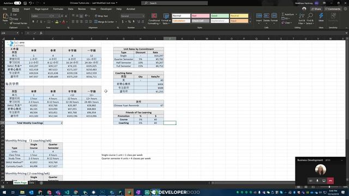Open the Data ribbon tab
349x196 pixels.
70,9
